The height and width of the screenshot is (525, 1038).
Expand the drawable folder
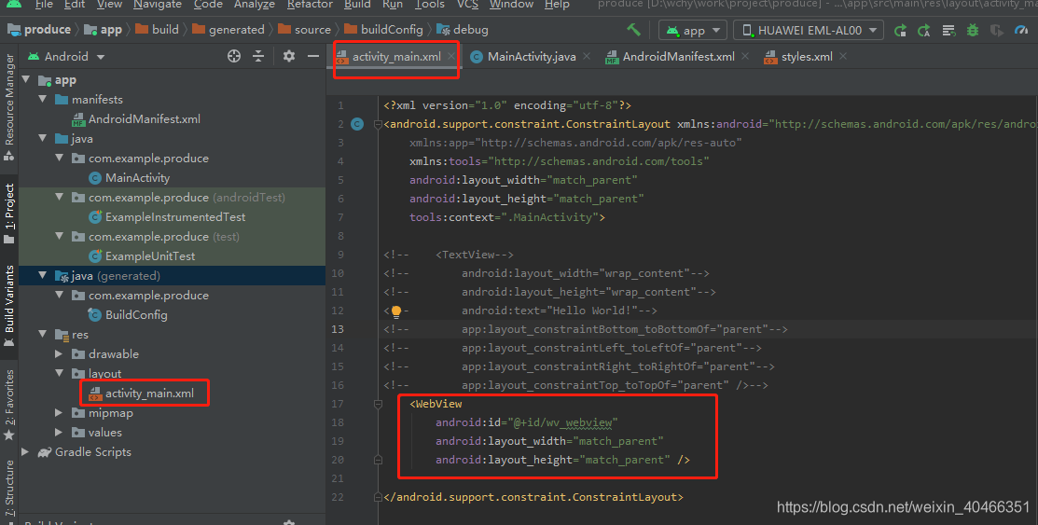(60, 354)
